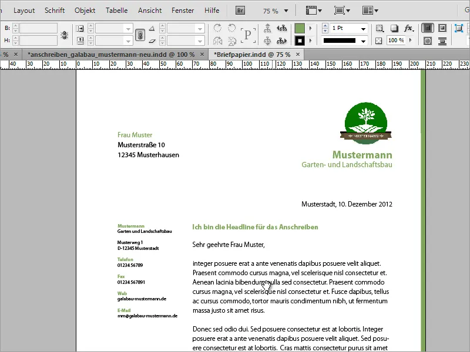Click the scale Y percentage icon
The height and width of the screenshot is (352, 470).
80,40
